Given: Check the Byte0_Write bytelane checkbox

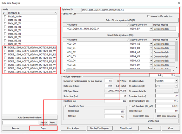Looking at the screenshot, I should (x=5, y=16).
